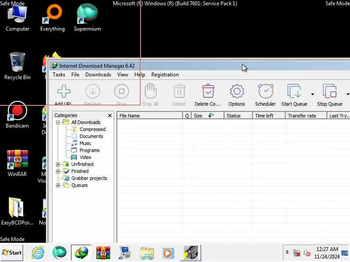Click the taskbar clock 12:27 AM

point(327,249)
